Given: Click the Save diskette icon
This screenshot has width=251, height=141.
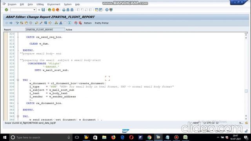Looking at the screenshot, I should pos(43,10).
